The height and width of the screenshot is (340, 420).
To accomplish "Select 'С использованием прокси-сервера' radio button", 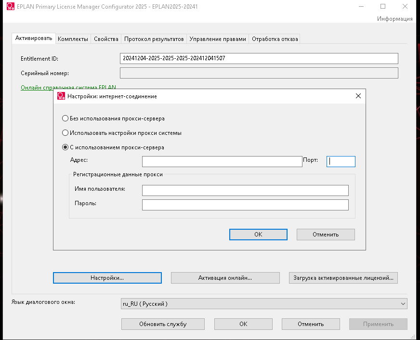I will click(65, 147).
